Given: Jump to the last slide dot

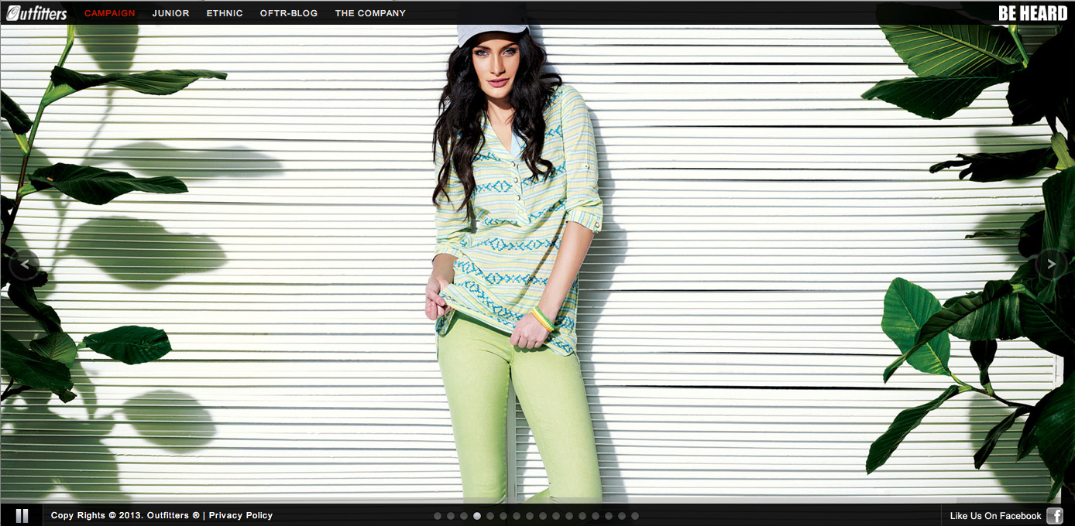Looking at the screenshot, I should pyautogui.click(x=635, y=516).
